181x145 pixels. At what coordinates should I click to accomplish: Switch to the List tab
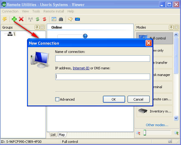53,135
